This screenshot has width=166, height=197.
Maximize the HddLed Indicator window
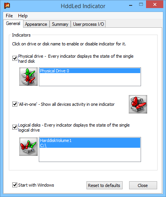pos(141,5)
